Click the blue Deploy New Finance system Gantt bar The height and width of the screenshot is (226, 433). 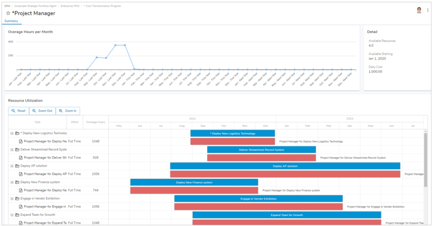[194, 182]
